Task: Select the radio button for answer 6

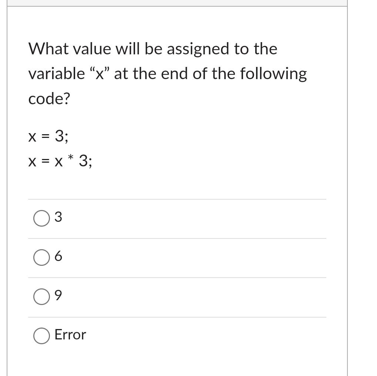Action: tap(41, 257)
